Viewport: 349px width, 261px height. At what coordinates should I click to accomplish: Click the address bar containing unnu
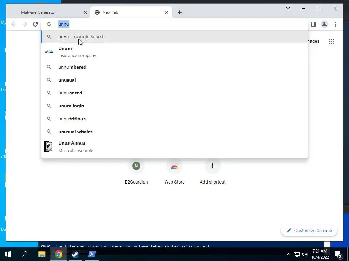point(174,24)
